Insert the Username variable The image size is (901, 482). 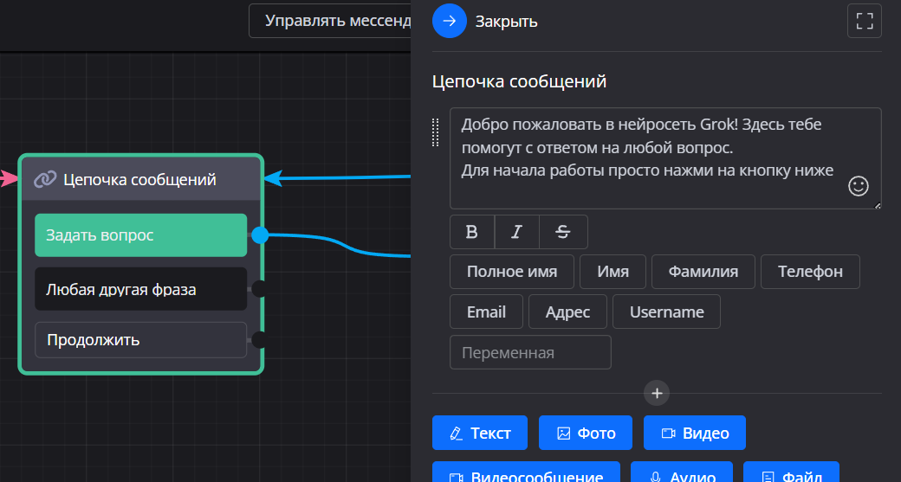point(666,312)
